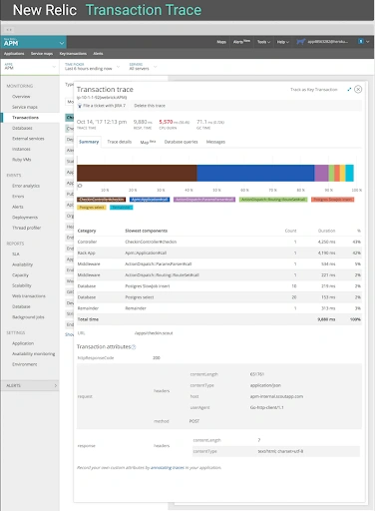Open Overview in the Monitoring sidebar
The image size is (375, 511).
tap(21, 97)
